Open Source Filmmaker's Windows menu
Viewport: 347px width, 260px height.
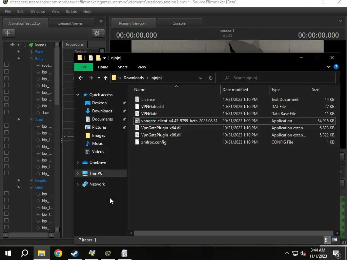tap(37, 12)
